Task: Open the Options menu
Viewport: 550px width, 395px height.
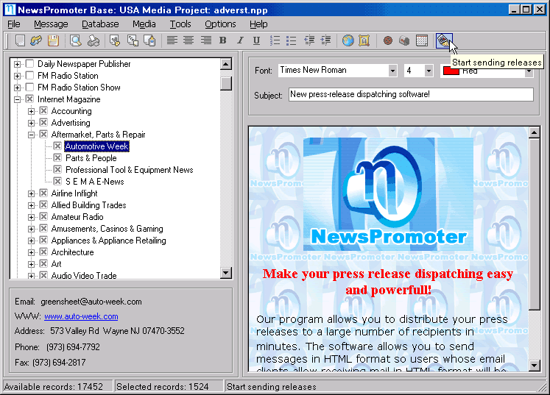Action: tap(220, 24)
